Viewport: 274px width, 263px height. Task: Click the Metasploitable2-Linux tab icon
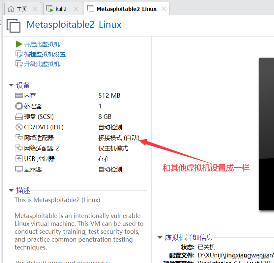tap(91, 9)
